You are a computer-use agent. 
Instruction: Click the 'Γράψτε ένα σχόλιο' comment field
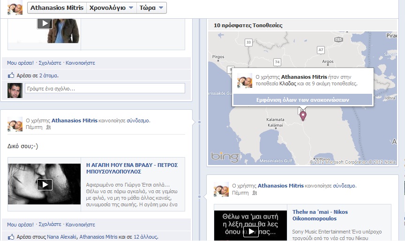(105, 88)
